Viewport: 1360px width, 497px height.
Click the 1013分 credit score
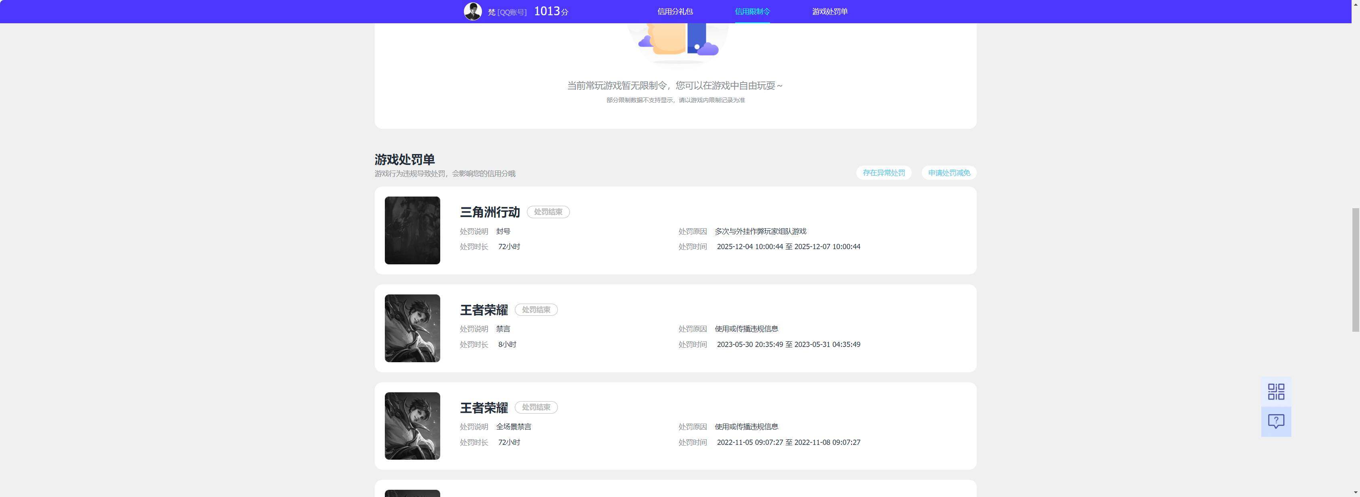(551, 12)
